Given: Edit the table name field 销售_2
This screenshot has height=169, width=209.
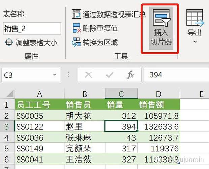Looking at the screenshot, I should point(32,28).
